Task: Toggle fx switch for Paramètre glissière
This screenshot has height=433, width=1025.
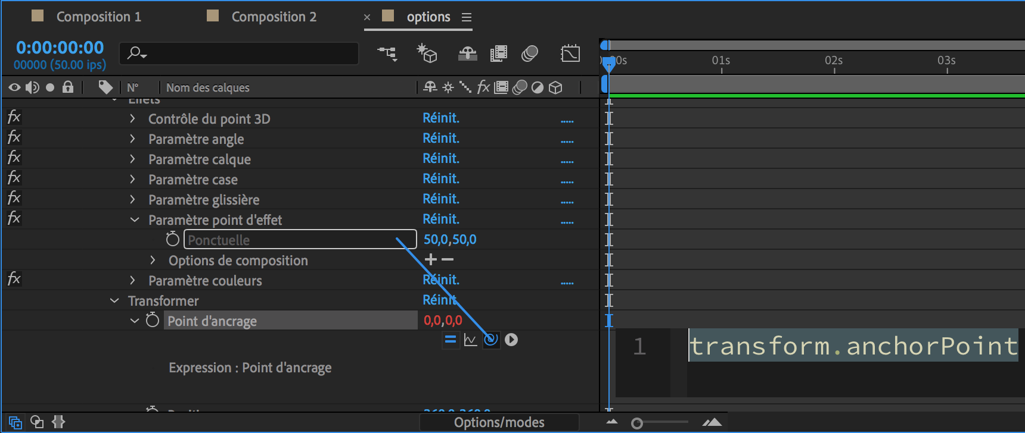Action: click(14, 198)
